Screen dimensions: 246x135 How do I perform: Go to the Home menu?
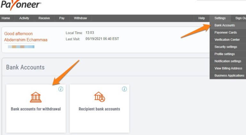click(x=6, y=18)
